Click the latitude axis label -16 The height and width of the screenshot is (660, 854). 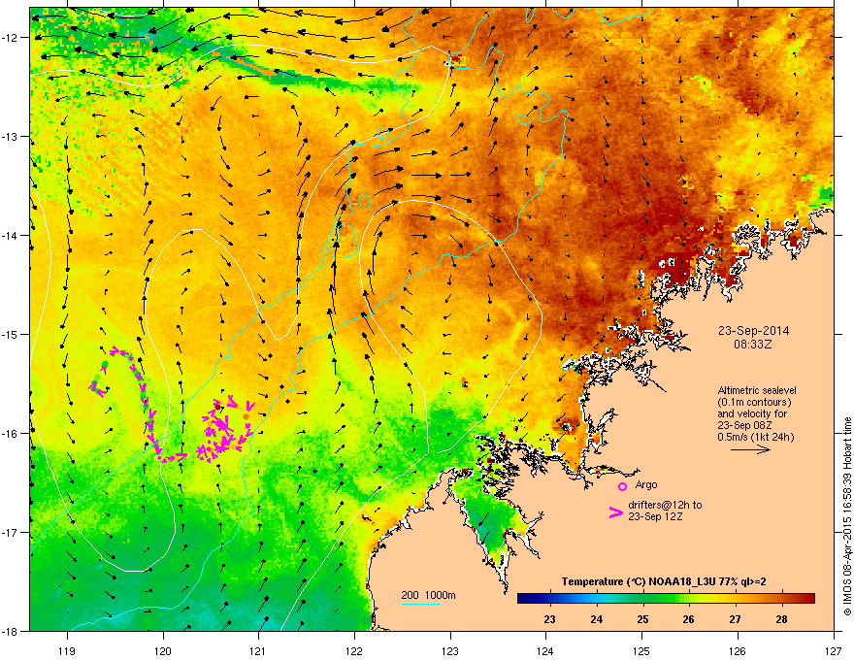pos(12,434)
